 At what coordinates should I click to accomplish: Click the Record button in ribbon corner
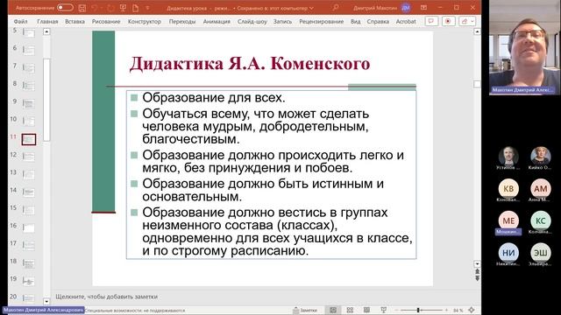point(448,21)
